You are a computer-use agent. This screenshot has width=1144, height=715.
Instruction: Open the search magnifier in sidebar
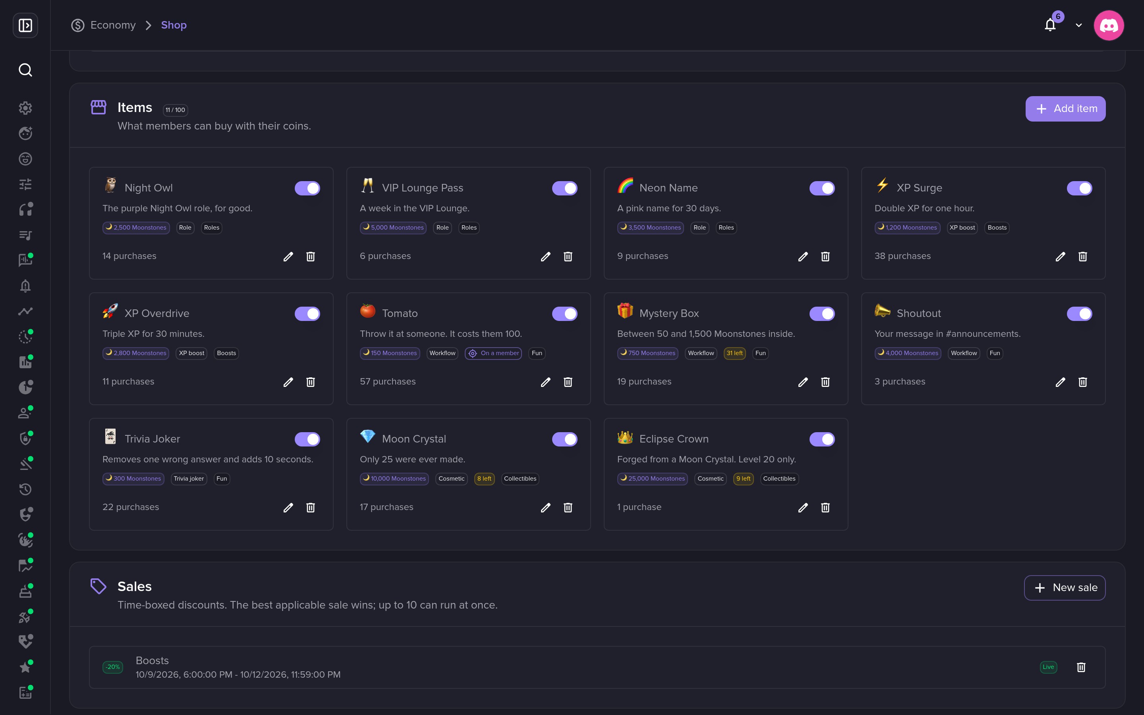click(25, 70)
